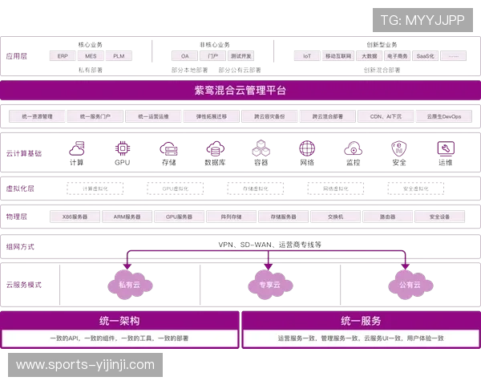
Task: Click the 公有云 public cloud icon
Action: point(409,285)
